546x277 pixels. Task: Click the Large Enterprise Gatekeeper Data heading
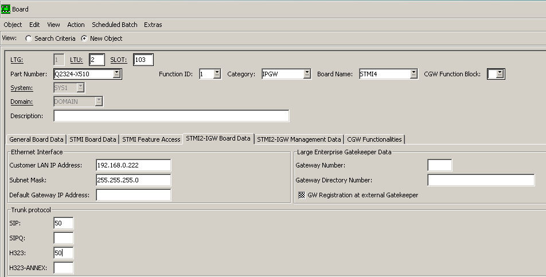344,152
